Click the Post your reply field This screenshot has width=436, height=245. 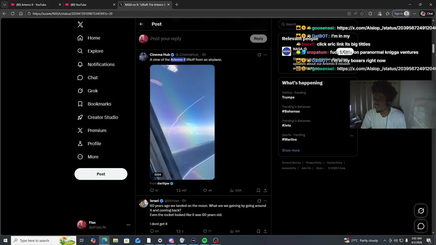click(x=199, y=38)
